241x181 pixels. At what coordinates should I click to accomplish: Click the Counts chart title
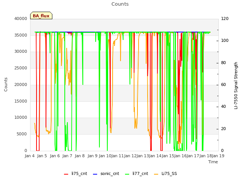coord(120,4)
